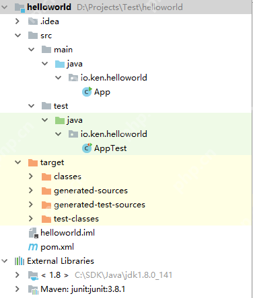253x298 pixels.
Task: Select the test-classes label
Action: (76, 219)
